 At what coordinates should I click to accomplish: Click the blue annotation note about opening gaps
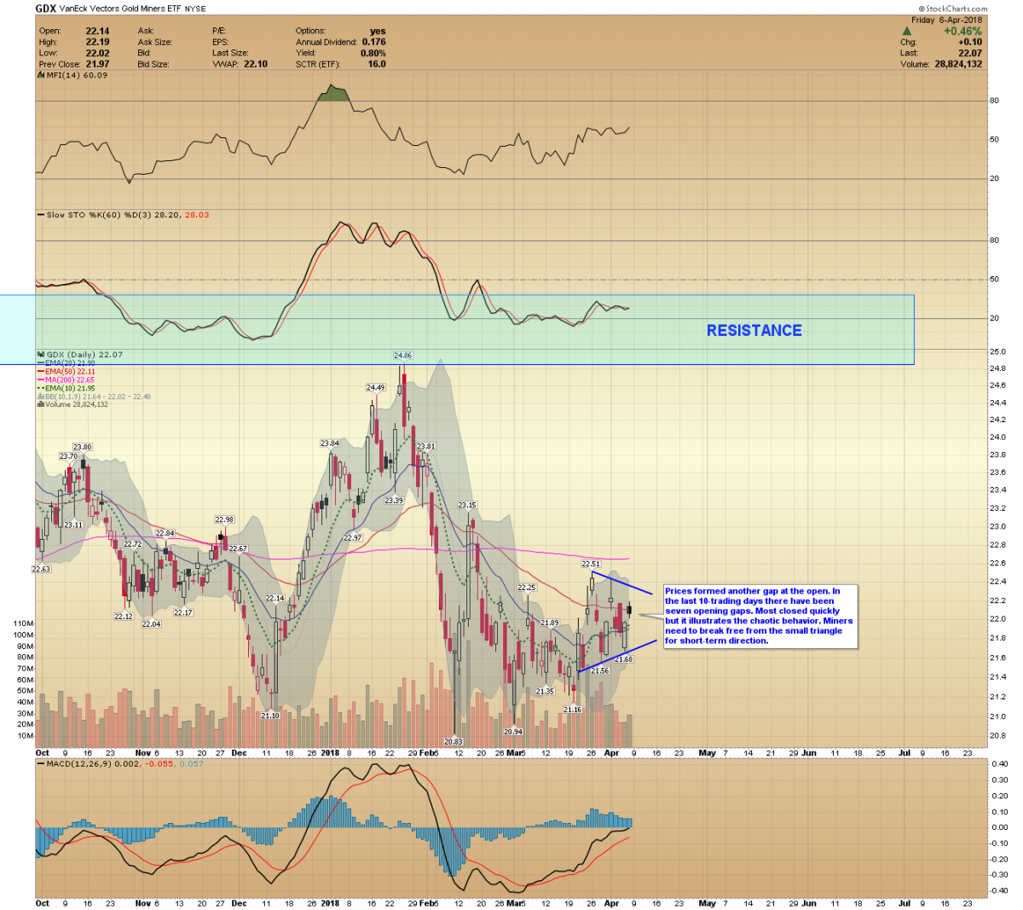tap(759, 616)
